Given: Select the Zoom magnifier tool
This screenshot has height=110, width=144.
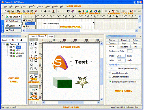Looking at the screenshot, I should pos(36,68).
